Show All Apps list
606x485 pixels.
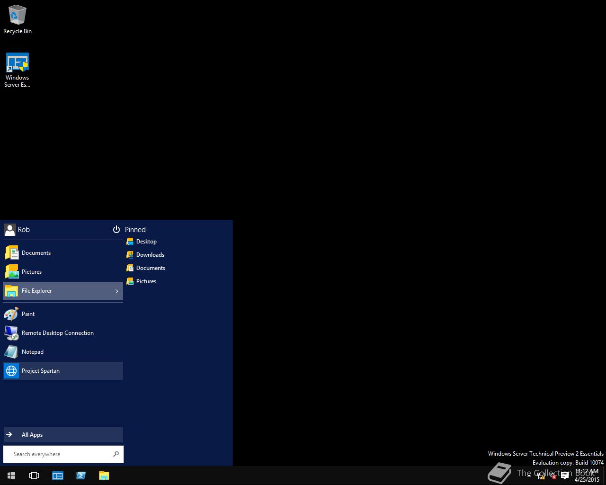63,435
